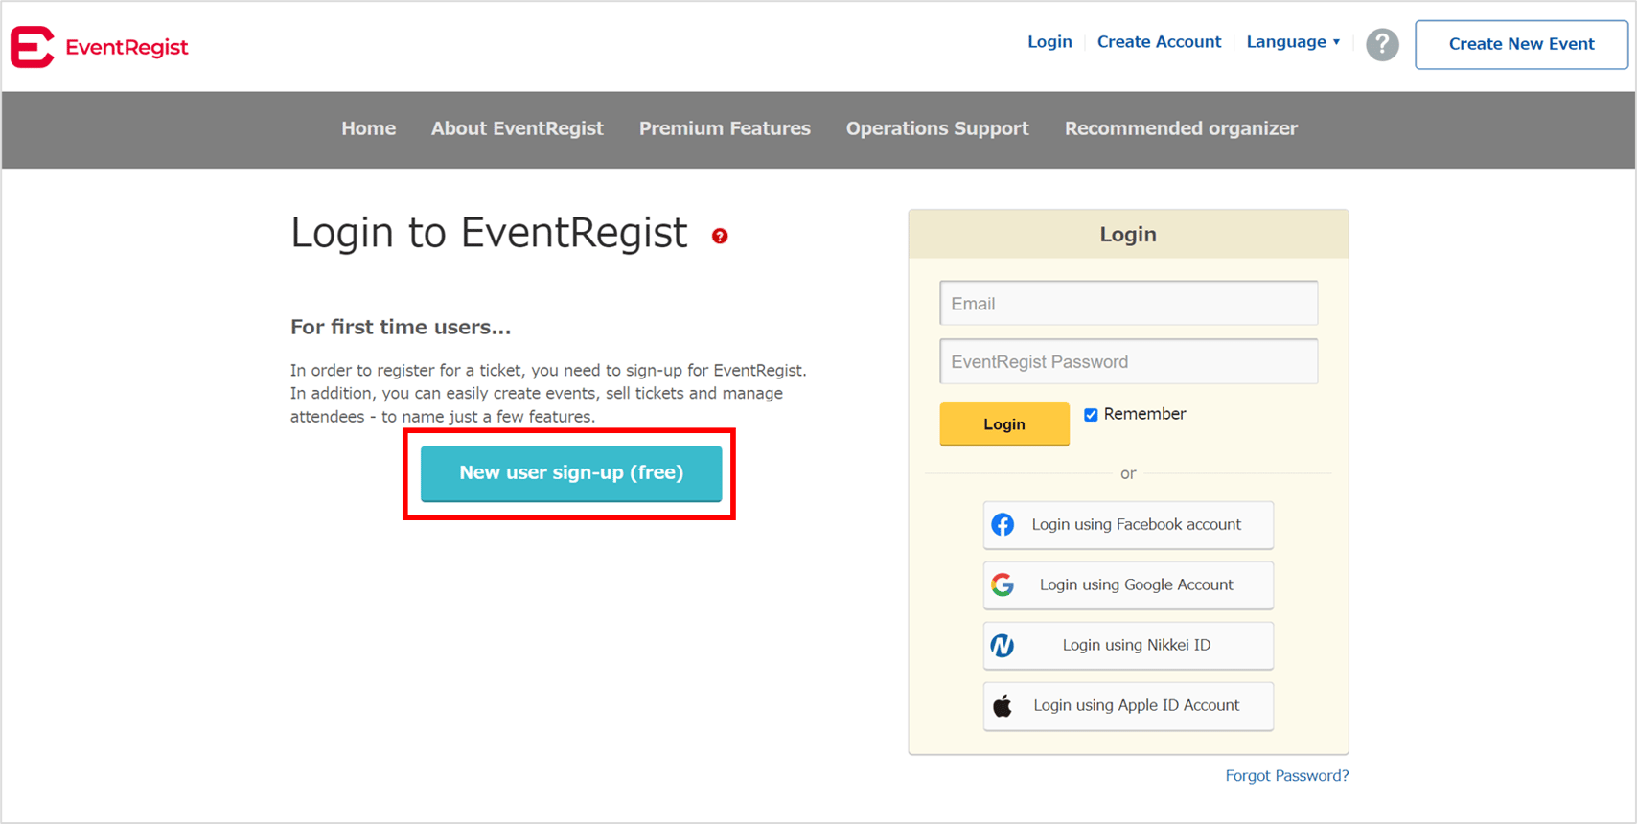Click the EventRegist logo icon
Image resolution: width=1637 pixels, height=824 pixels.
[x=33, y=47]
